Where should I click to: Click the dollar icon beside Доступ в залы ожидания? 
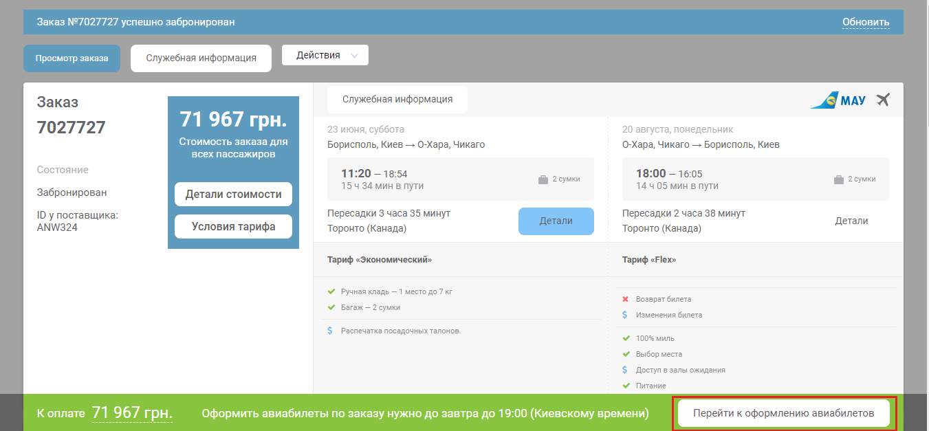click(625, 370)
